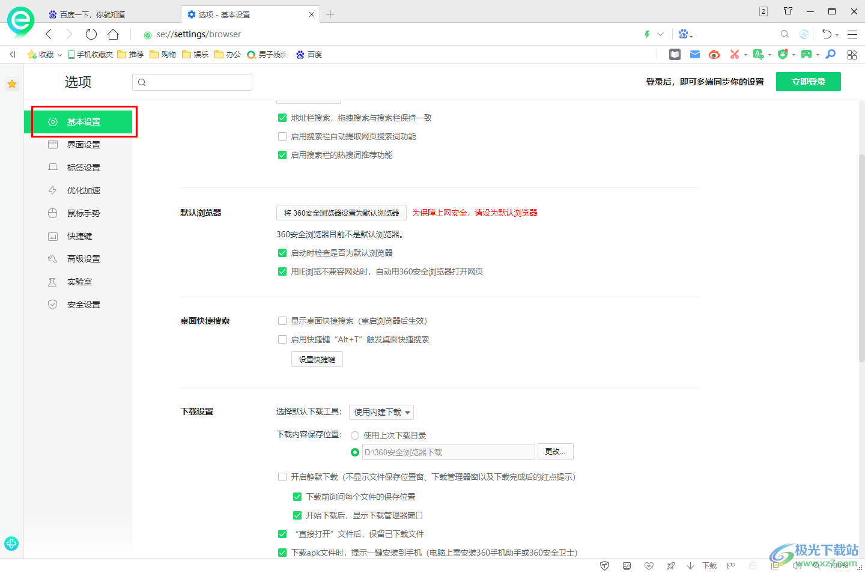Collapse the favorites bar with left arrow
This screenshot has height=573, width=865.
(12, 55)
